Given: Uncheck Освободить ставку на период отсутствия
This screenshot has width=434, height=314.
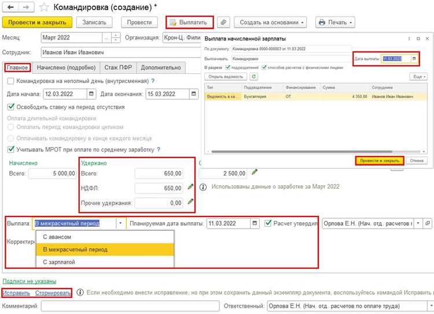Looking at the screenshot, I should point(10,107).
